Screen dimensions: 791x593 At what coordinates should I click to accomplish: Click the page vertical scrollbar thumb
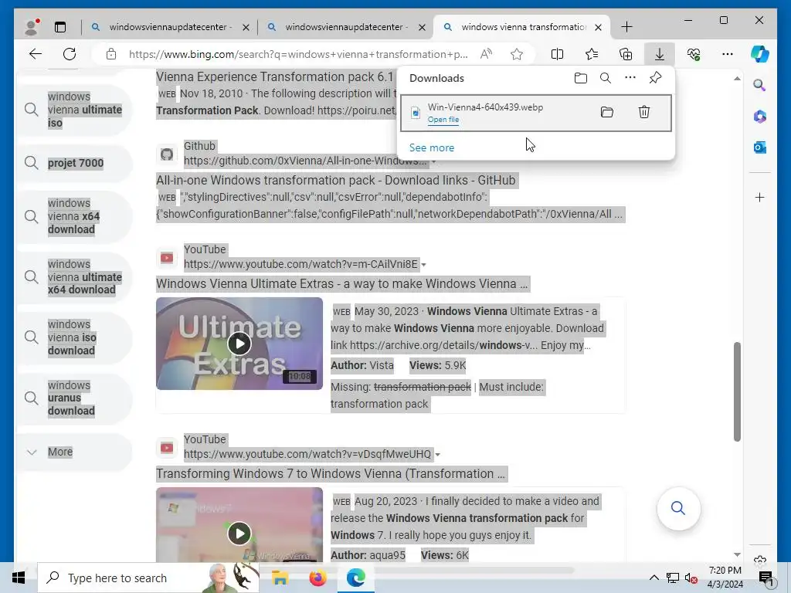pyautogui.click(x=737, y=391)
